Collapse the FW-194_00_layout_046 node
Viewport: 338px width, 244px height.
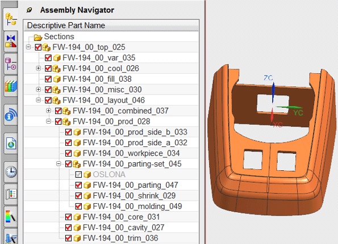(39, 100)
